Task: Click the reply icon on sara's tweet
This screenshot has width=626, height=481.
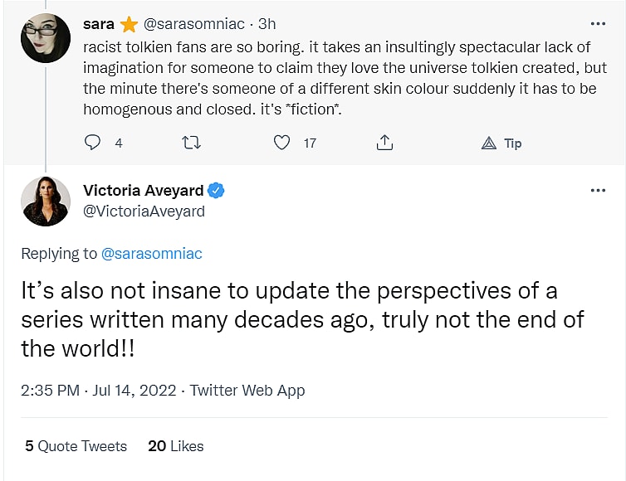Action: point(93,143)
